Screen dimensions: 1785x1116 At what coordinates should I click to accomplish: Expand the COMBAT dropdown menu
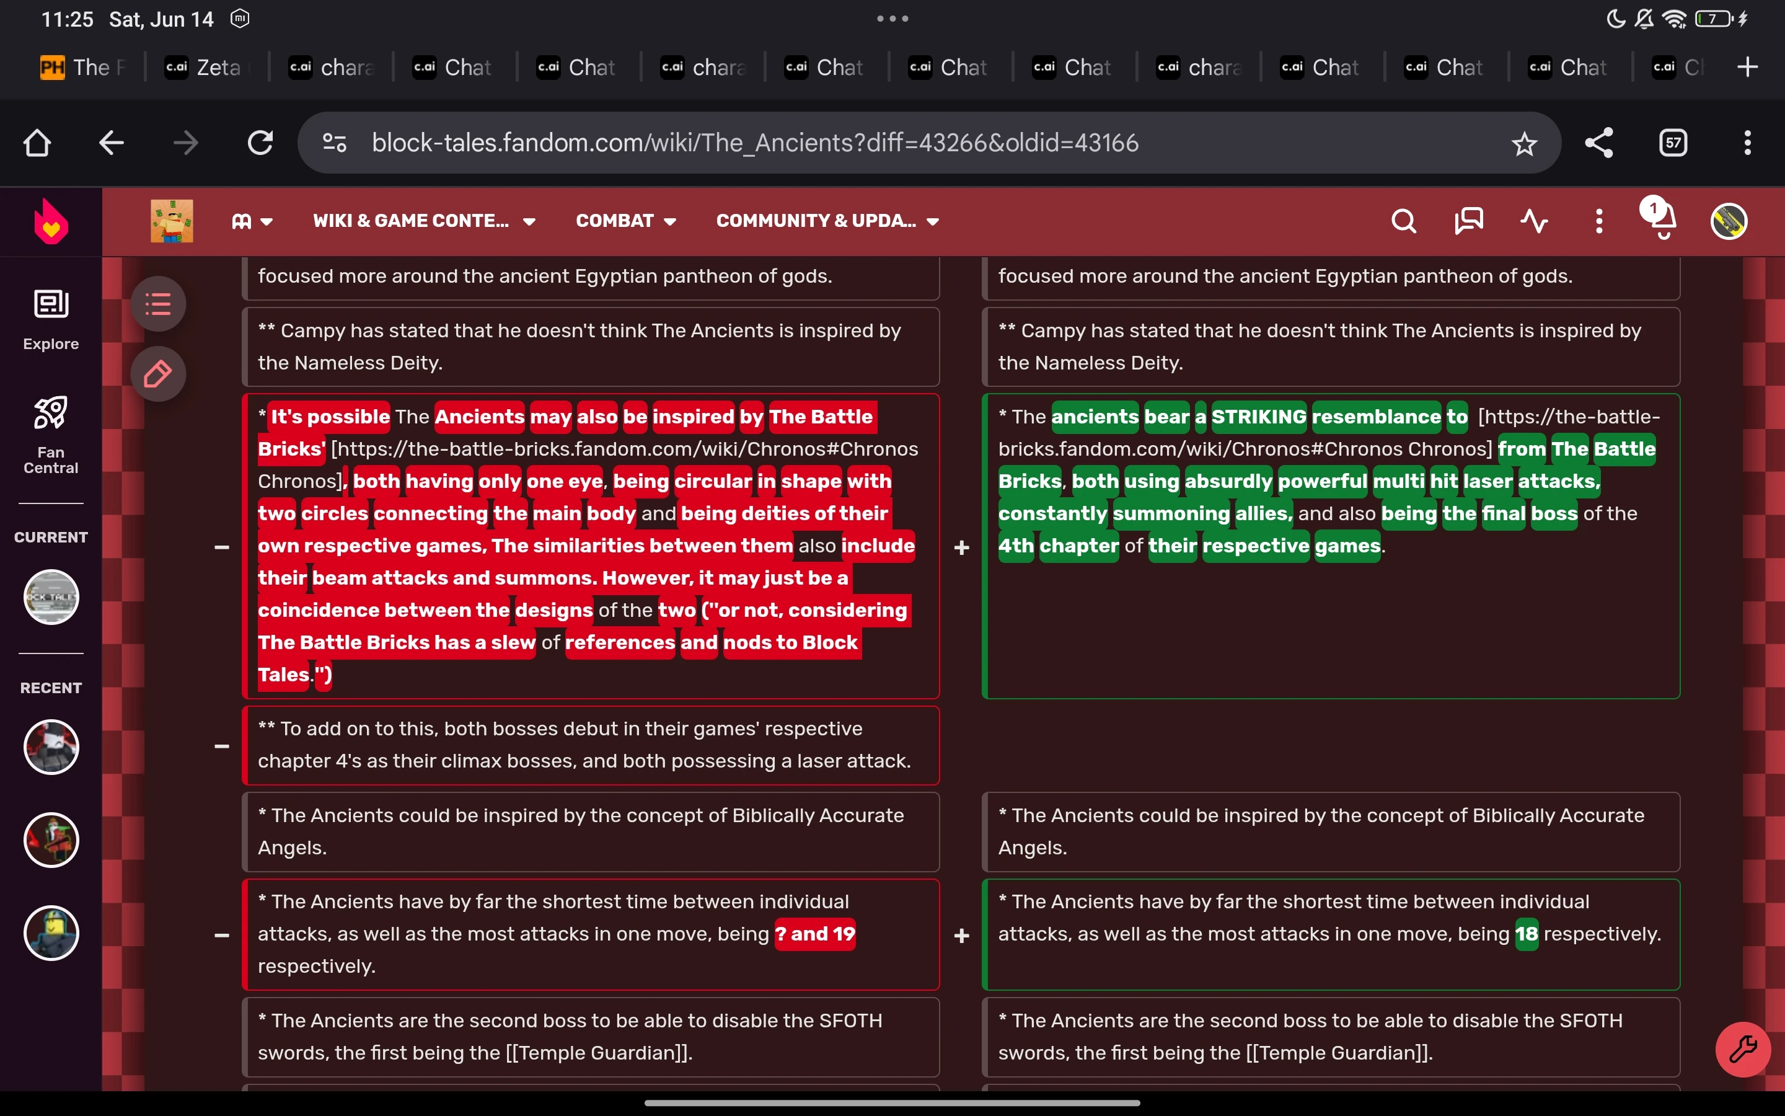point(625,221)
